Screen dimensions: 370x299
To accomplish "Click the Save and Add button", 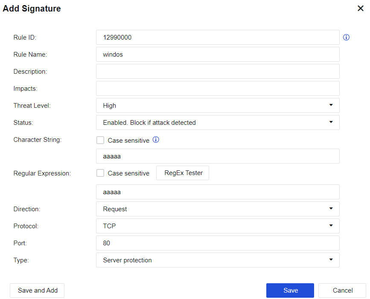I will tap(37, 290).
